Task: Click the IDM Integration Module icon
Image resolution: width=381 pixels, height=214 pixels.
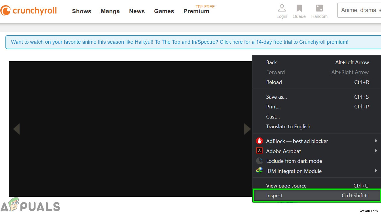Action: 259,171
